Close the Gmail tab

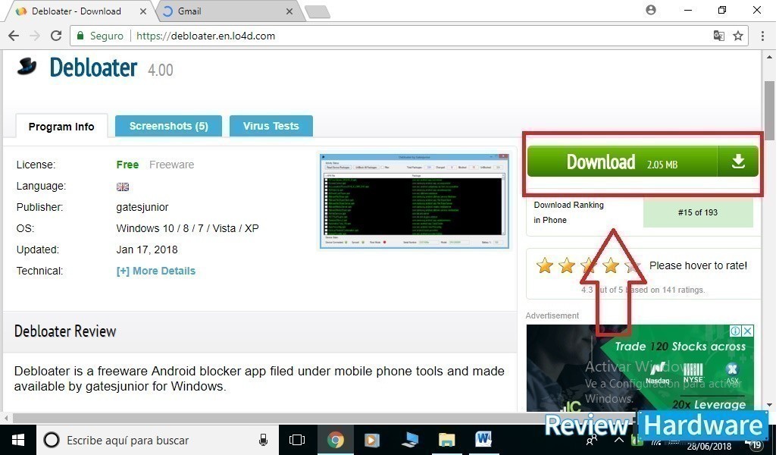(x=289, y=11)
